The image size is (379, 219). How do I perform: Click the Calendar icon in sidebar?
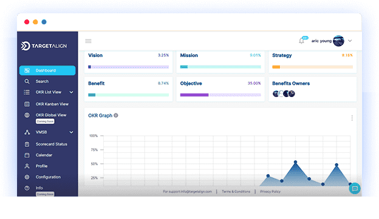(27, 155)
